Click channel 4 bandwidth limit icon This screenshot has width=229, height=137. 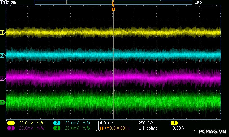point(86,128)
